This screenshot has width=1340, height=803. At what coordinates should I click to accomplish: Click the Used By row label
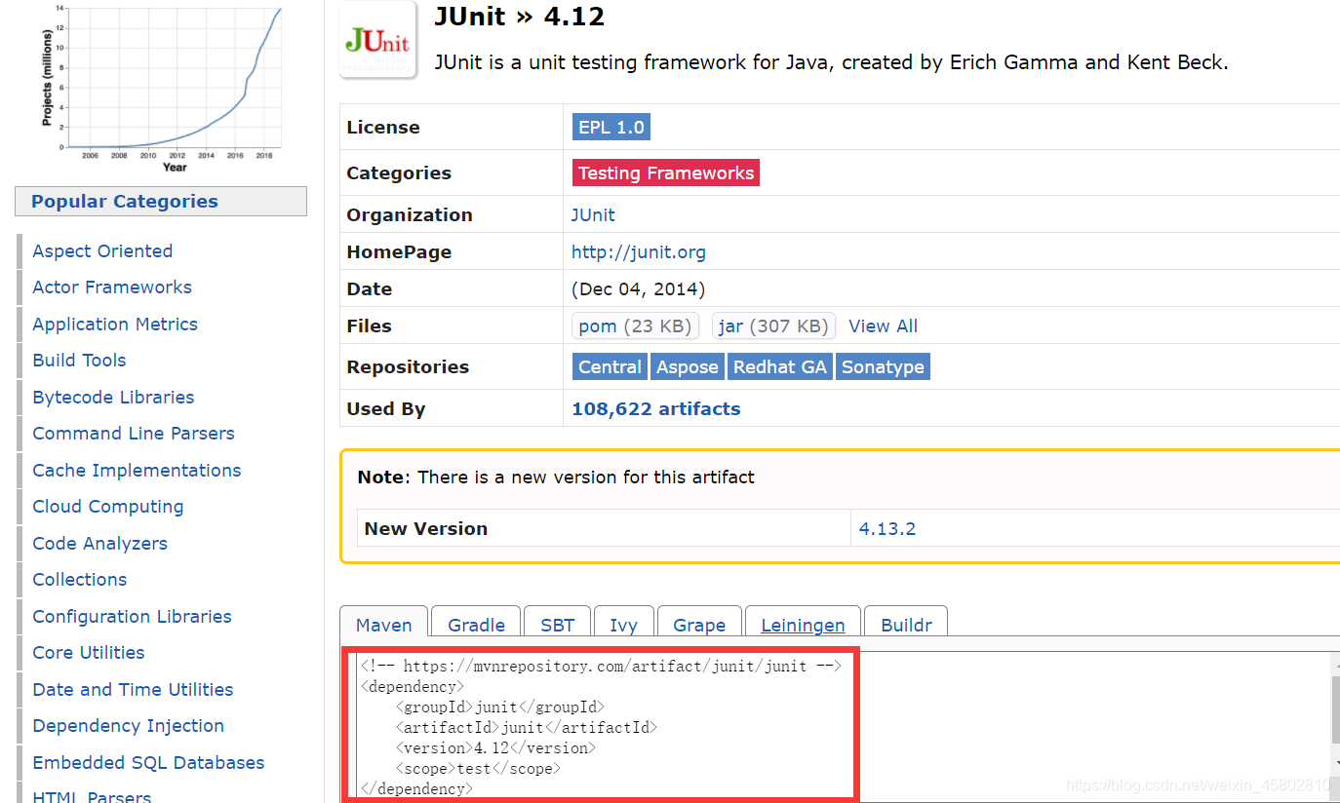(x=386, y=409)
